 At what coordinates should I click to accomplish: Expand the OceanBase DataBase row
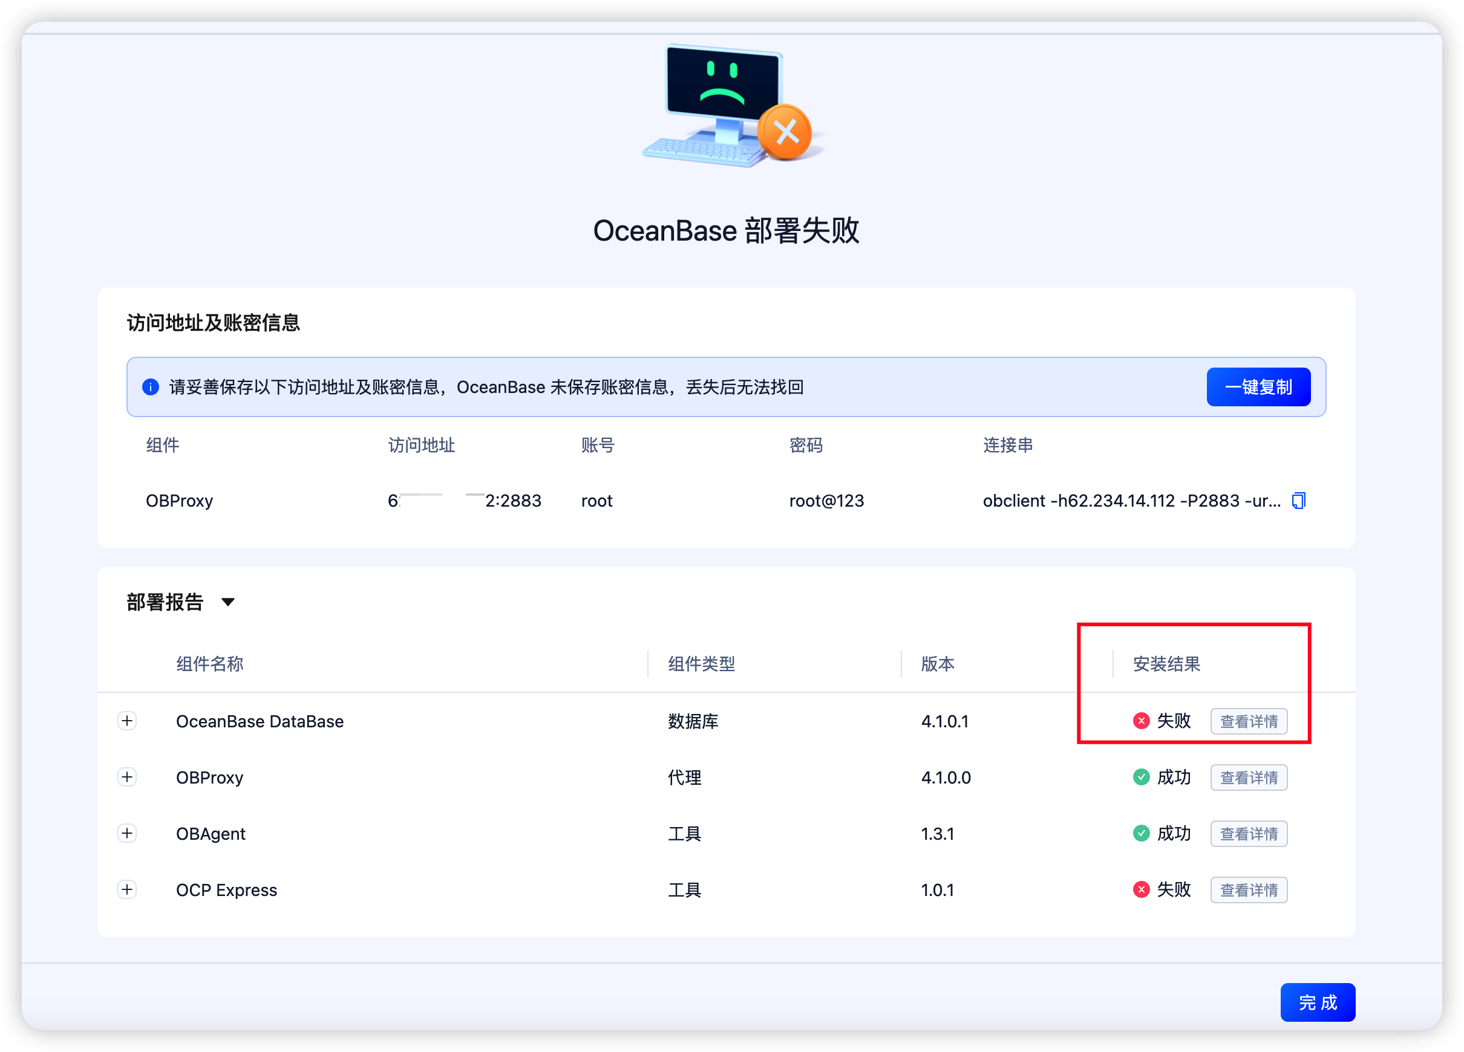point(127,721)
